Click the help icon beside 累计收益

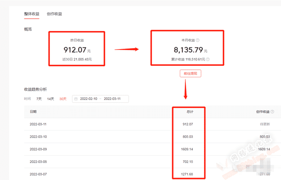[208, 59]
